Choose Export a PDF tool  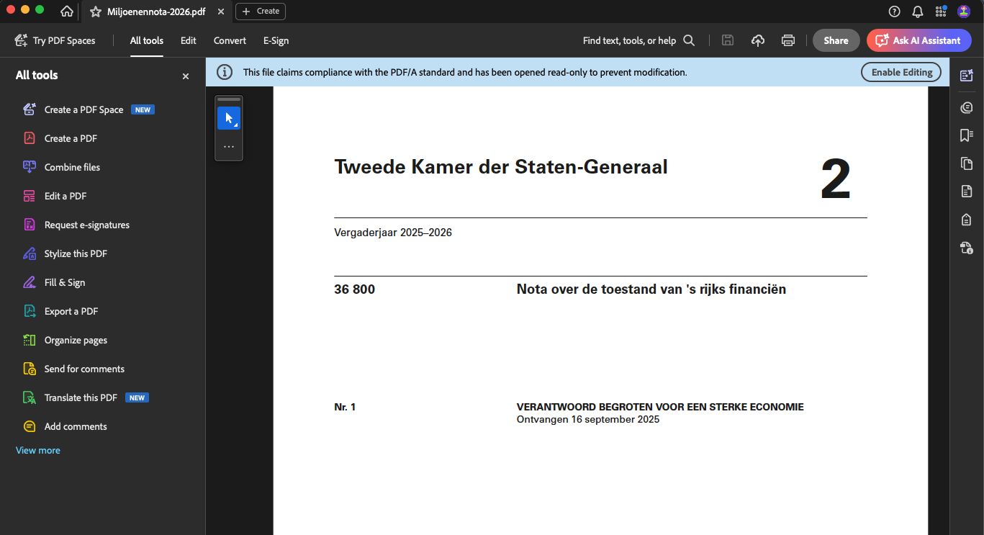tap(71, 311)
